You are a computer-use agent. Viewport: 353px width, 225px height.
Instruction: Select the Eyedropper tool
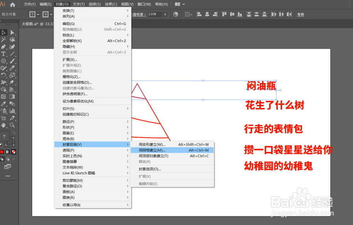tap(4, 104)
